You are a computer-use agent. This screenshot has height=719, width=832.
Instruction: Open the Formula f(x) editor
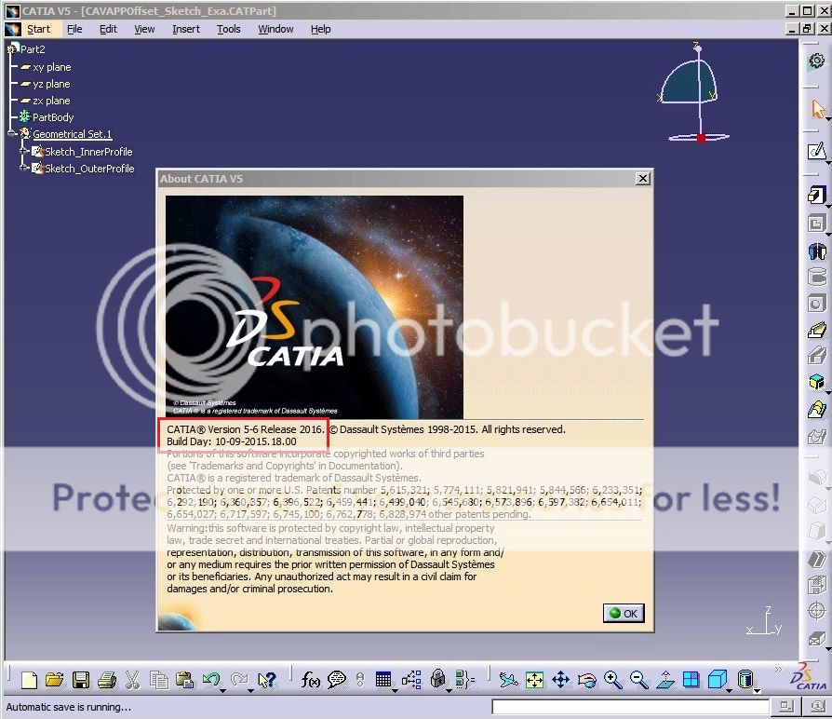(x=310, y=680)
